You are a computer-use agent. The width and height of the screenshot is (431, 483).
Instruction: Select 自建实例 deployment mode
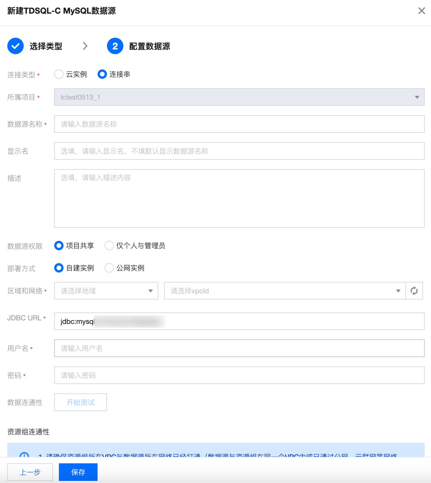[59, 268]
